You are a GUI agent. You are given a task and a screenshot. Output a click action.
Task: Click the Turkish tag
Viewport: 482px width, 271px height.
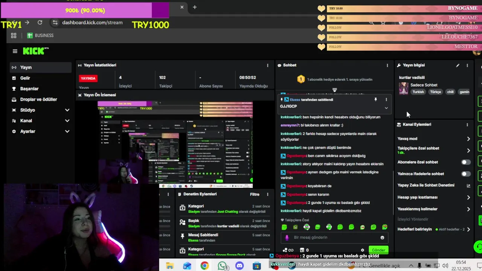[x=418, y=92]
